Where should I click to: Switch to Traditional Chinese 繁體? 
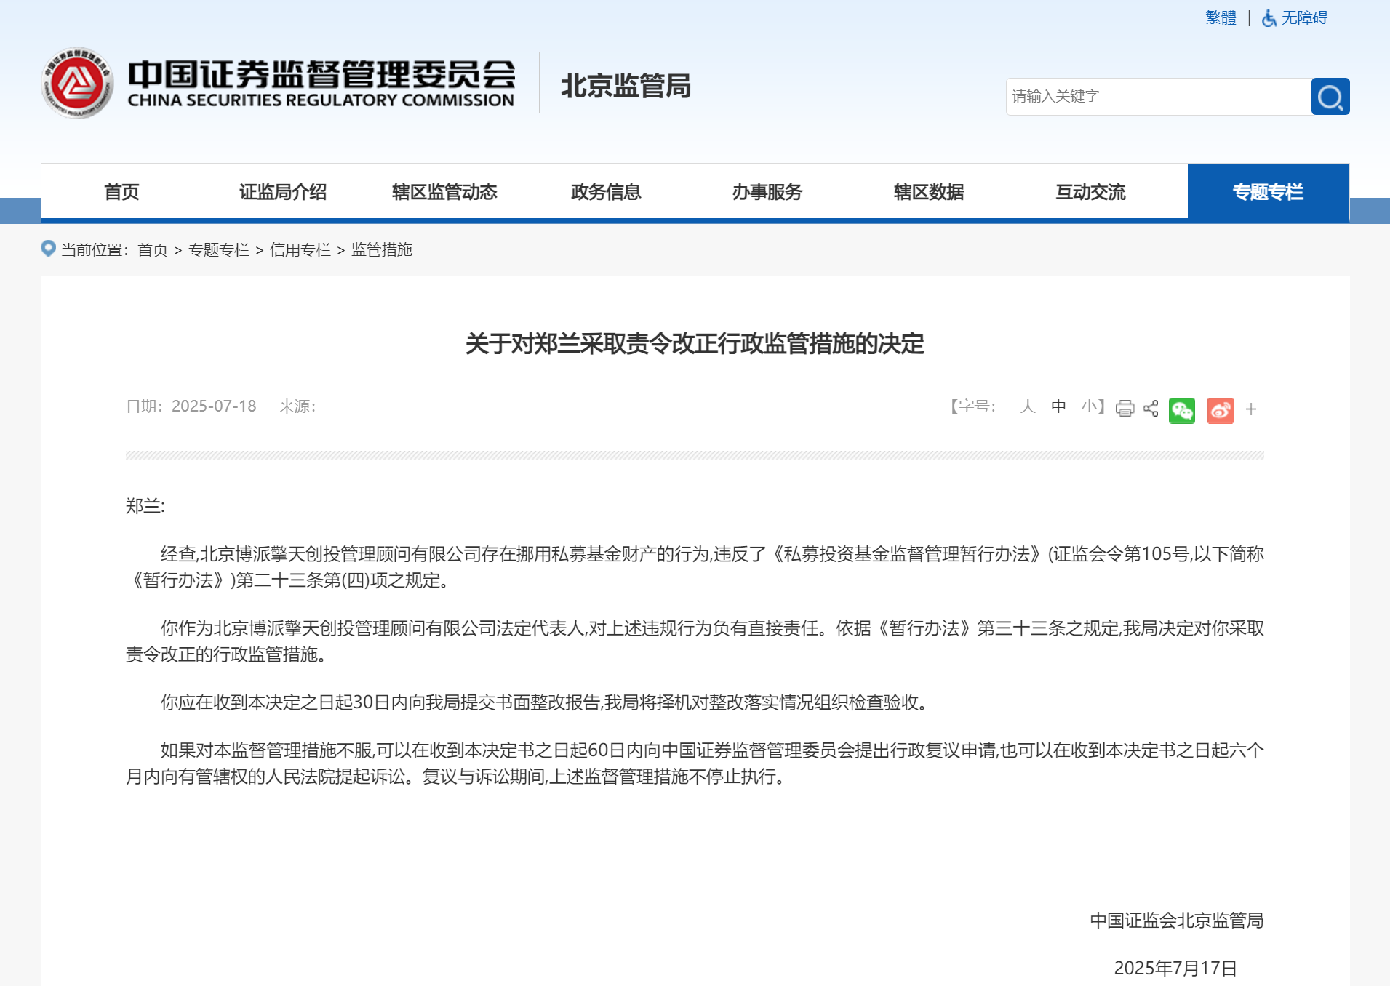coord(1221,17)
